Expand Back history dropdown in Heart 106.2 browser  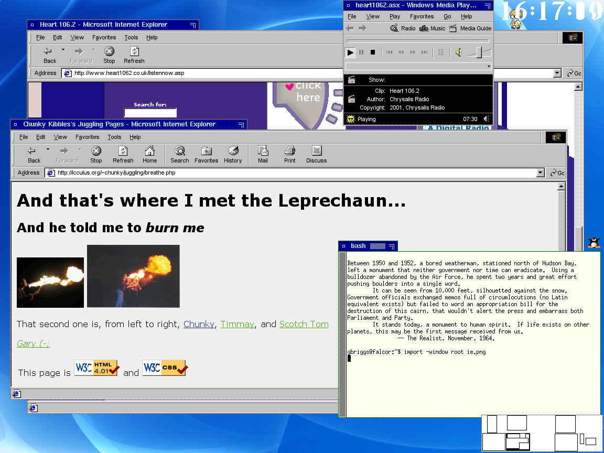tap(63, 50)
